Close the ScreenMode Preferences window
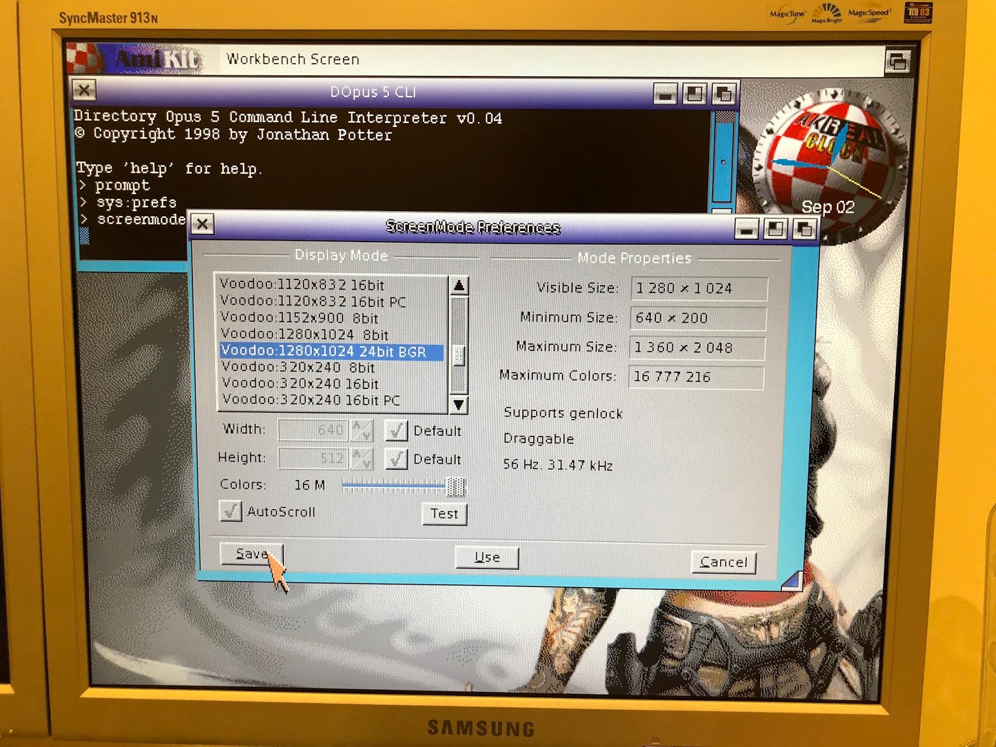The image size is (996, 747). pos(202,223)
